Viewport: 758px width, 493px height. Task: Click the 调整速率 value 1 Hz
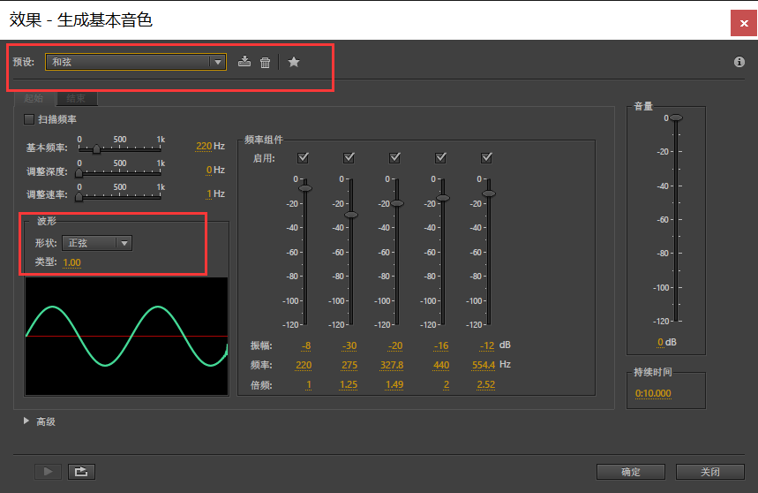click(209, 193)
